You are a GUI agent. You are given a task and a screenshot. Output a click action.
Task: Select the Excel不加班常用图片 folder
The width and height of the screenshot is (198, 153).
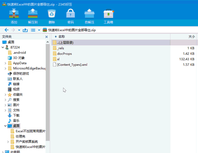(28, 131)
